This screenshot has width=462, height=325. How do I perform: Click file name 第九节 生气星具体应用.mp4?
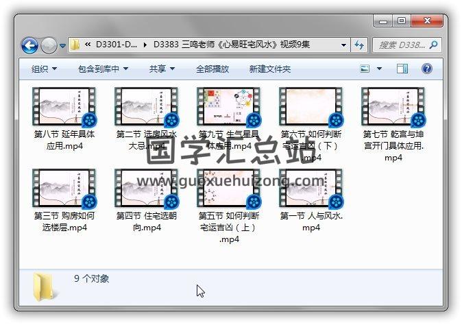tap(229, 140)
